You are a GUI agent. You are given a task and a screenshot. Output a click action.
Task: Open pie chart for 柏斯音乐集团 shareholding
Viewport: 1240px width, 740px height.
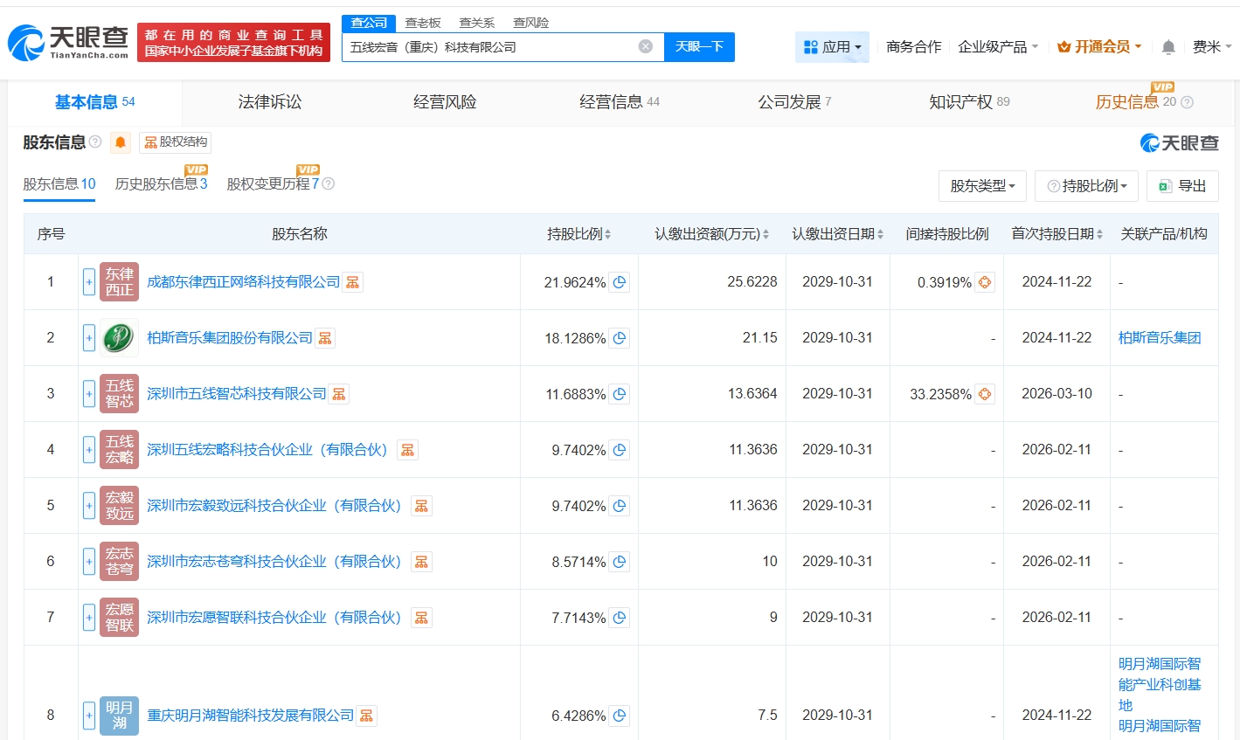[620, 338]
